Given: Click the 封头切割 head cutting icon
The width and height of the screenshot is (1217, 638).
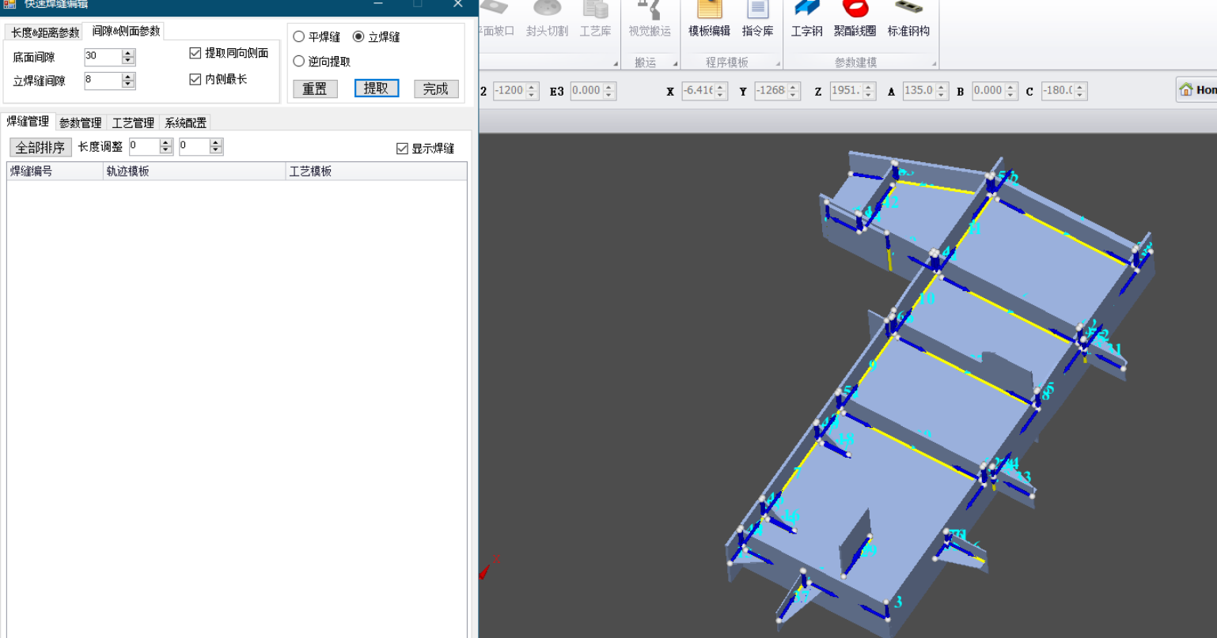Looking at the screenshot, I should (547, 19).
